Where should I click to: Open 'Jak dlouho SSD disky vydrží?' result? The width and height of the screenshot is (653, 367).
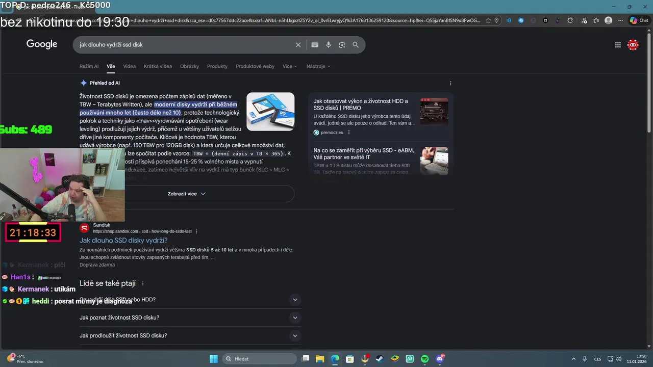[x=123, y=240]
